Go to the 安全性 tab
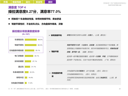 39,2
